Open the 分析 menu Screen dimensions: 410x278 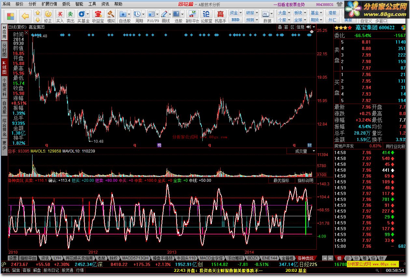coord(32,4)
